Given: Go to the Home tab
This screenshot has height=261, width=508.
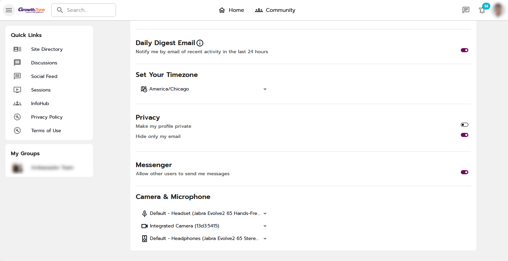Looking at the screenshot, I should coord(231,10).
